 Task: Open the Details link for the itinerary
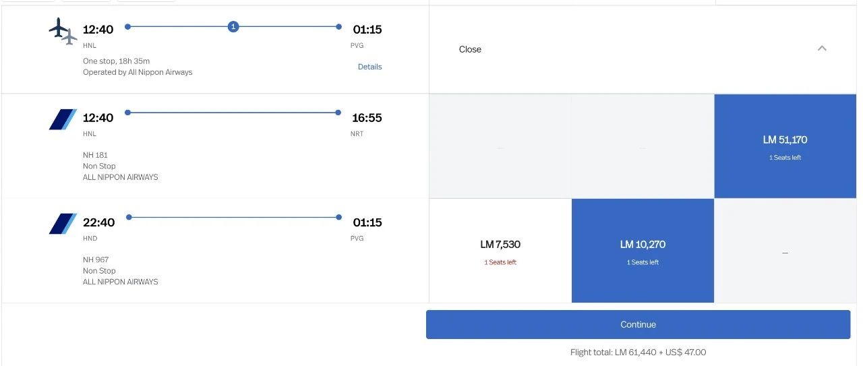(369, 67)
